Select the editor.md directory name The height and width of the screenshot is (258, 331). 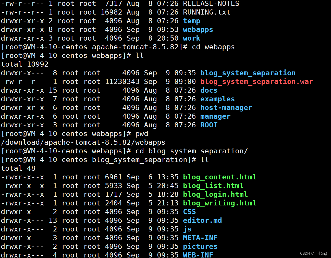point(202,220)
